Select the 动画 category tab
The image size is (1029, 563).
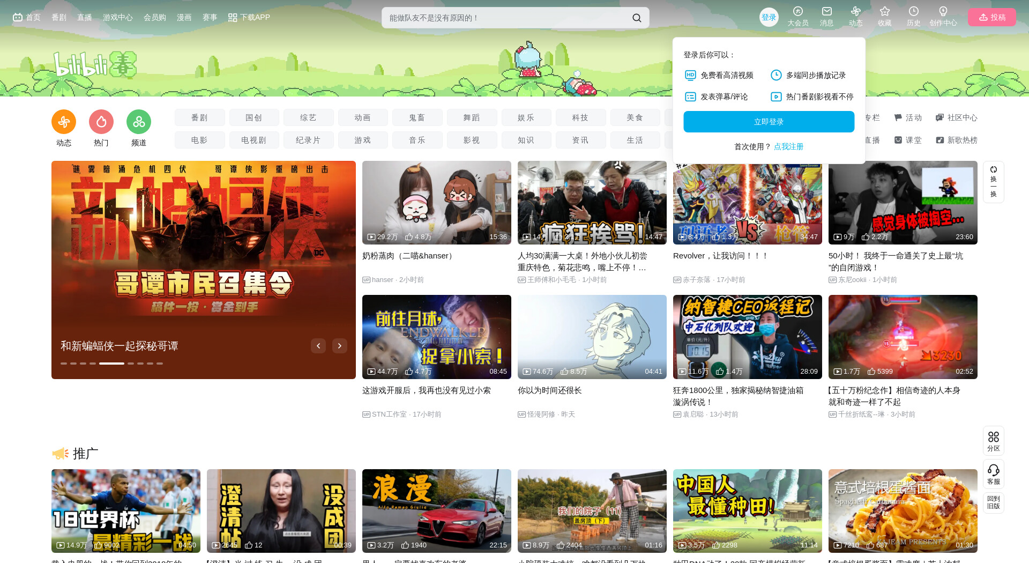pos(363,117)
